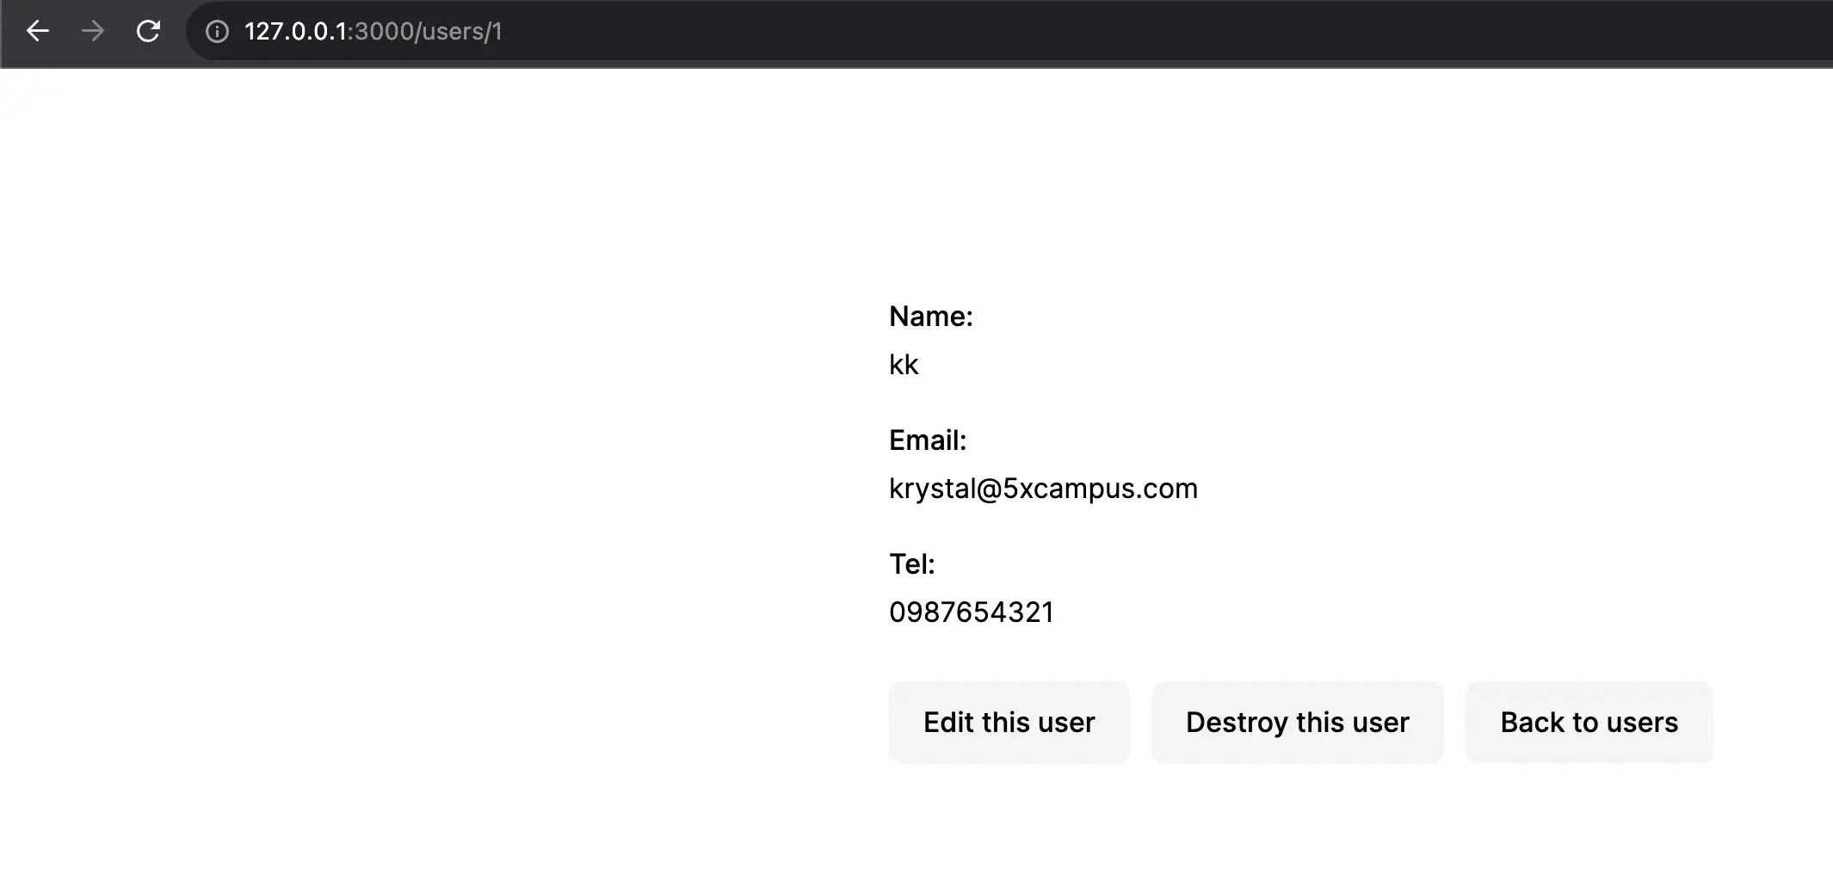Click white space right of the email address
1833x886 pixels.
click(1463, 489)
